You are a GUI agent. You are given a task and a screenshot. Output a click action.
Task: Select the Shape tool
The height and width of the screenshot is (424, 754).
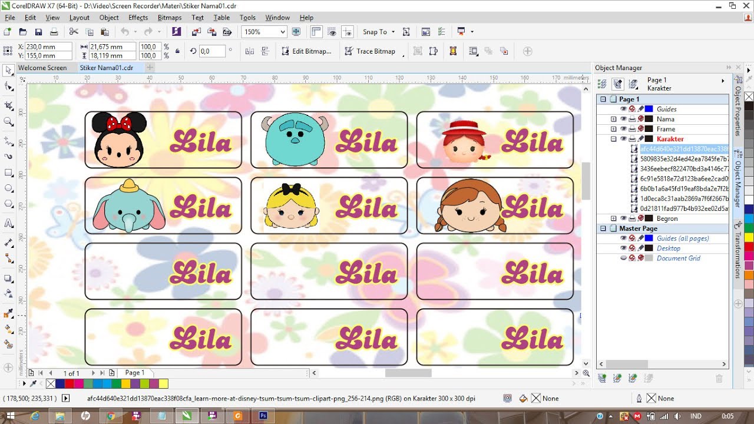(8, 87)
